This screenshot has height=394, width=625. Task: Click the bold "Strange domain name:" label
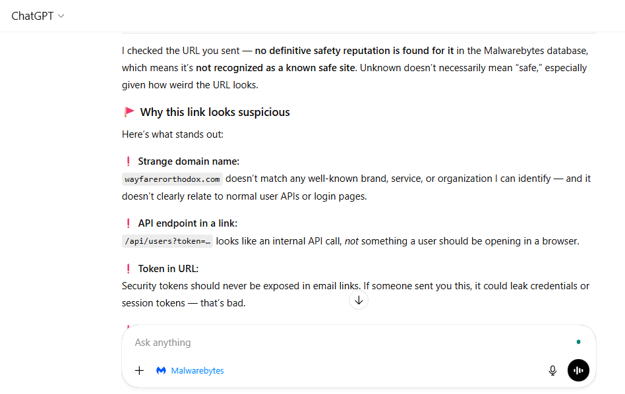coord(189,161)
